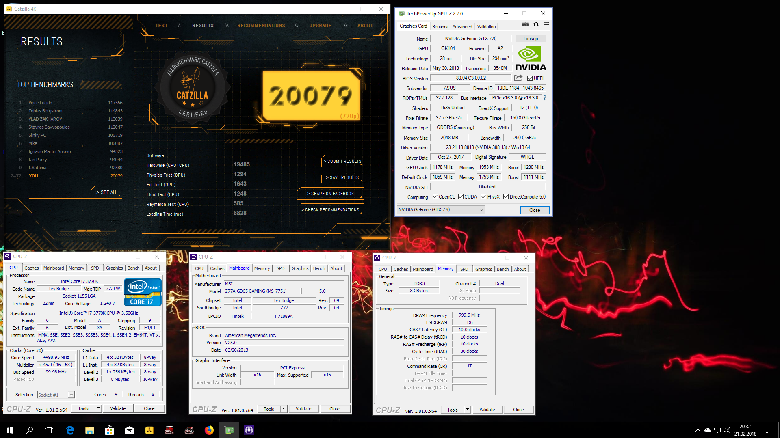
Task: Switch to CPU-Z purple chip taskbar icon
Action: pos(249,430)
